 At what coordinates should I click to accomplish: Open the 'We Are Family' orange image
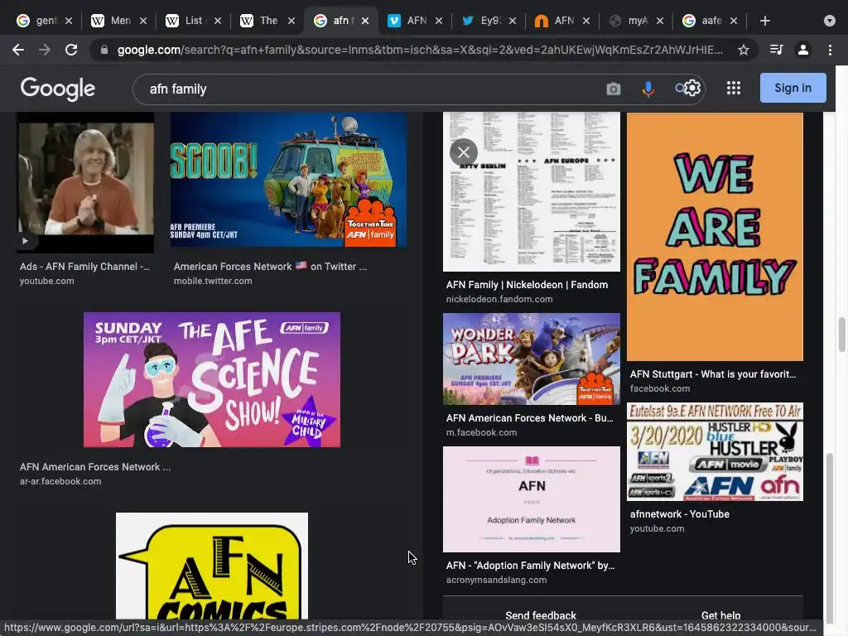(715, 236)
